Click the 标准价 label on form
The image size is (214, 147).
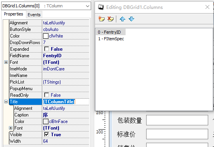pos(126,134)
